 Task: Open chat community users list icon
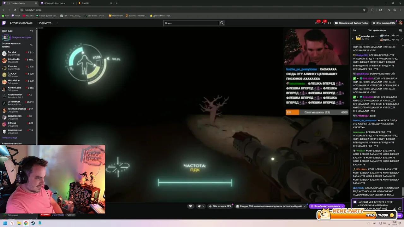click(x=400, y=30)
